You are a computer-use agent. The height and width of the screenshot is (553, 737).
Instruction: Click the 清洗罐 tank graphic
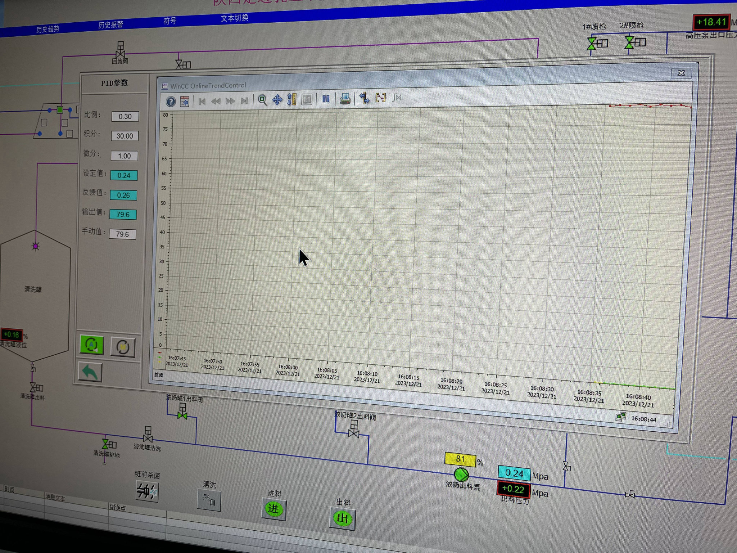35,296
